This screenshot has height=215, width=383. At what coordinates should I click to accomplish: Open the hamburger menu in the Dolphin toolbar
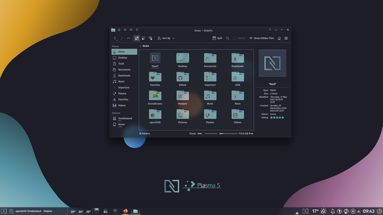286,38
